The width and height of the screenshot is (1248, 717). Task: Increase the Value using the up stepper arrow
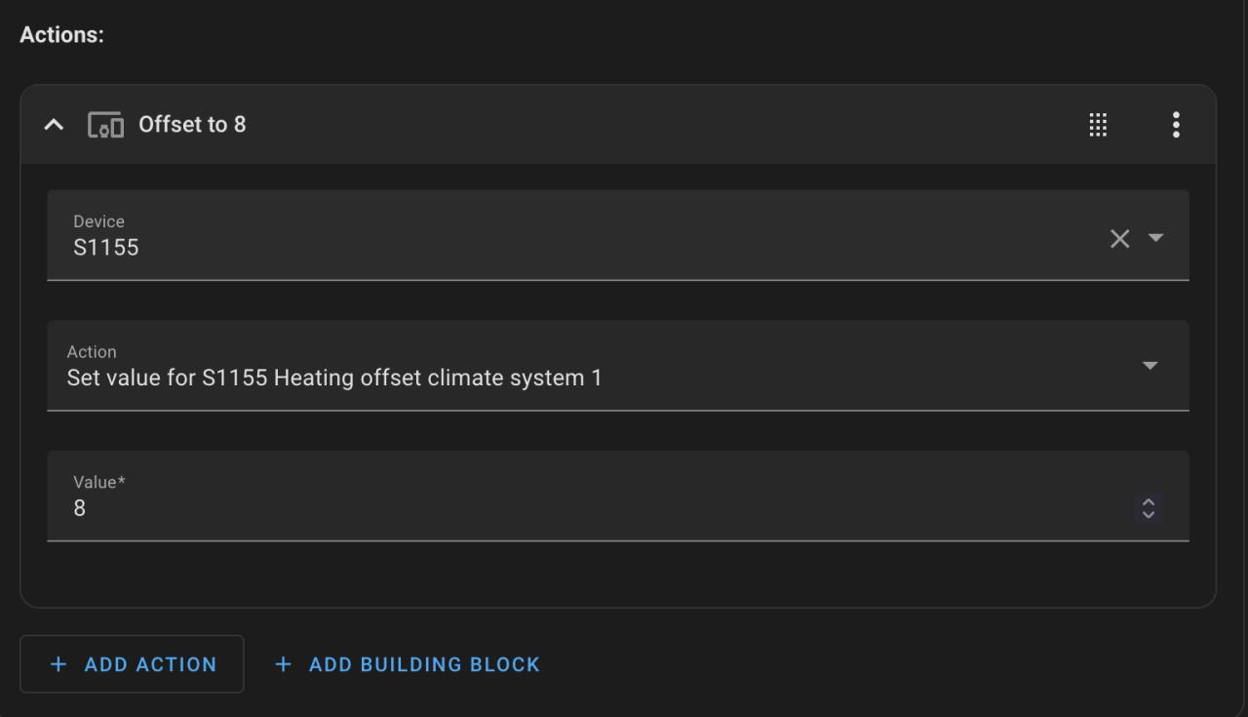[x=1149, y=502]
